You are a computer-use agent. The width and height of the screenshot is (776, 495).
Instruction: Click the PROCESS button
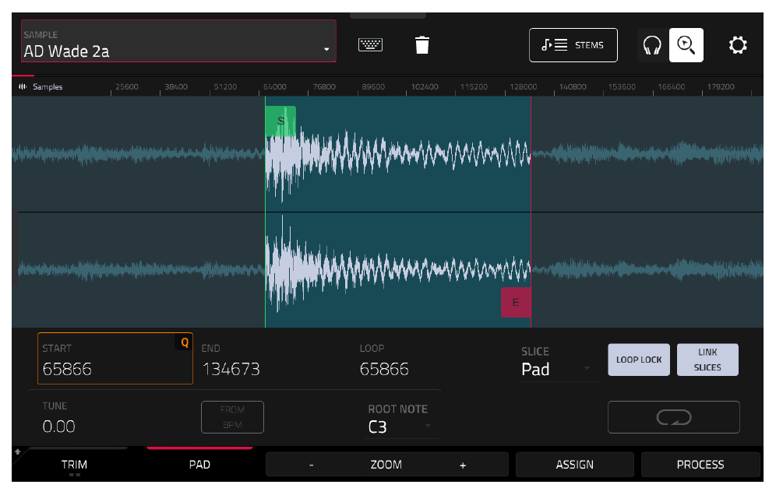[x=700, y=465]
